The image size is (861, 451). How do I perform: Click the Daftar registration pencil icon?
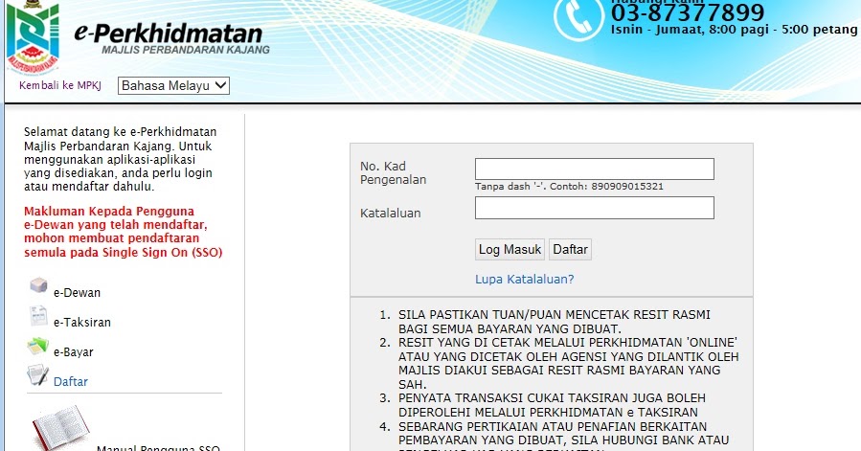click(x=38, y=375)
